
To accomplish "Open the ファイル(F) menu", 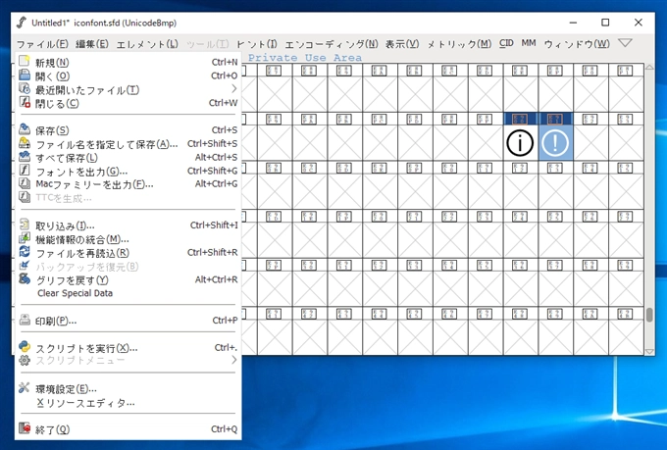I will coord(42,44).
